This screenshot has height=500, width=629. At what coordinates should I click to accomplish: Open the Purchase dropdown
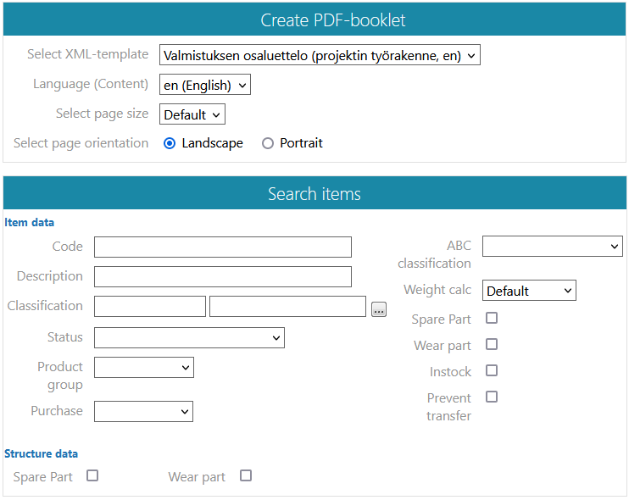tap(143, 412)
